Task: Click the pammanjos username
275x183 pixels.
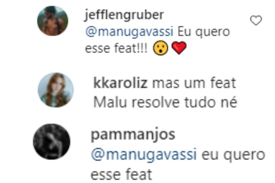Action: [133, 135]
